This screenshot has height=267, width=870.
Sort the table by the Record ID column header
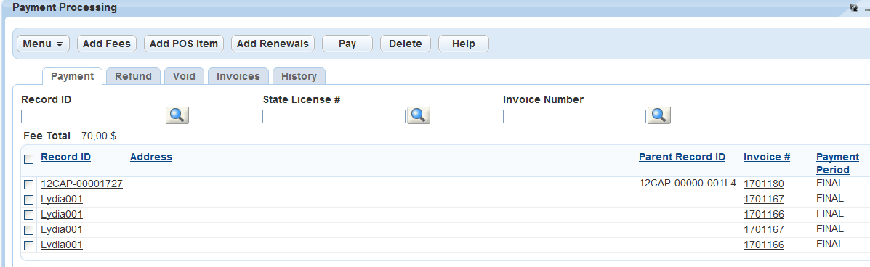click(66, 157)
